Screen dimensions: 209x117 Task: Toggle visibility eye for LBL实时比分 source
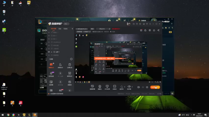49,42
